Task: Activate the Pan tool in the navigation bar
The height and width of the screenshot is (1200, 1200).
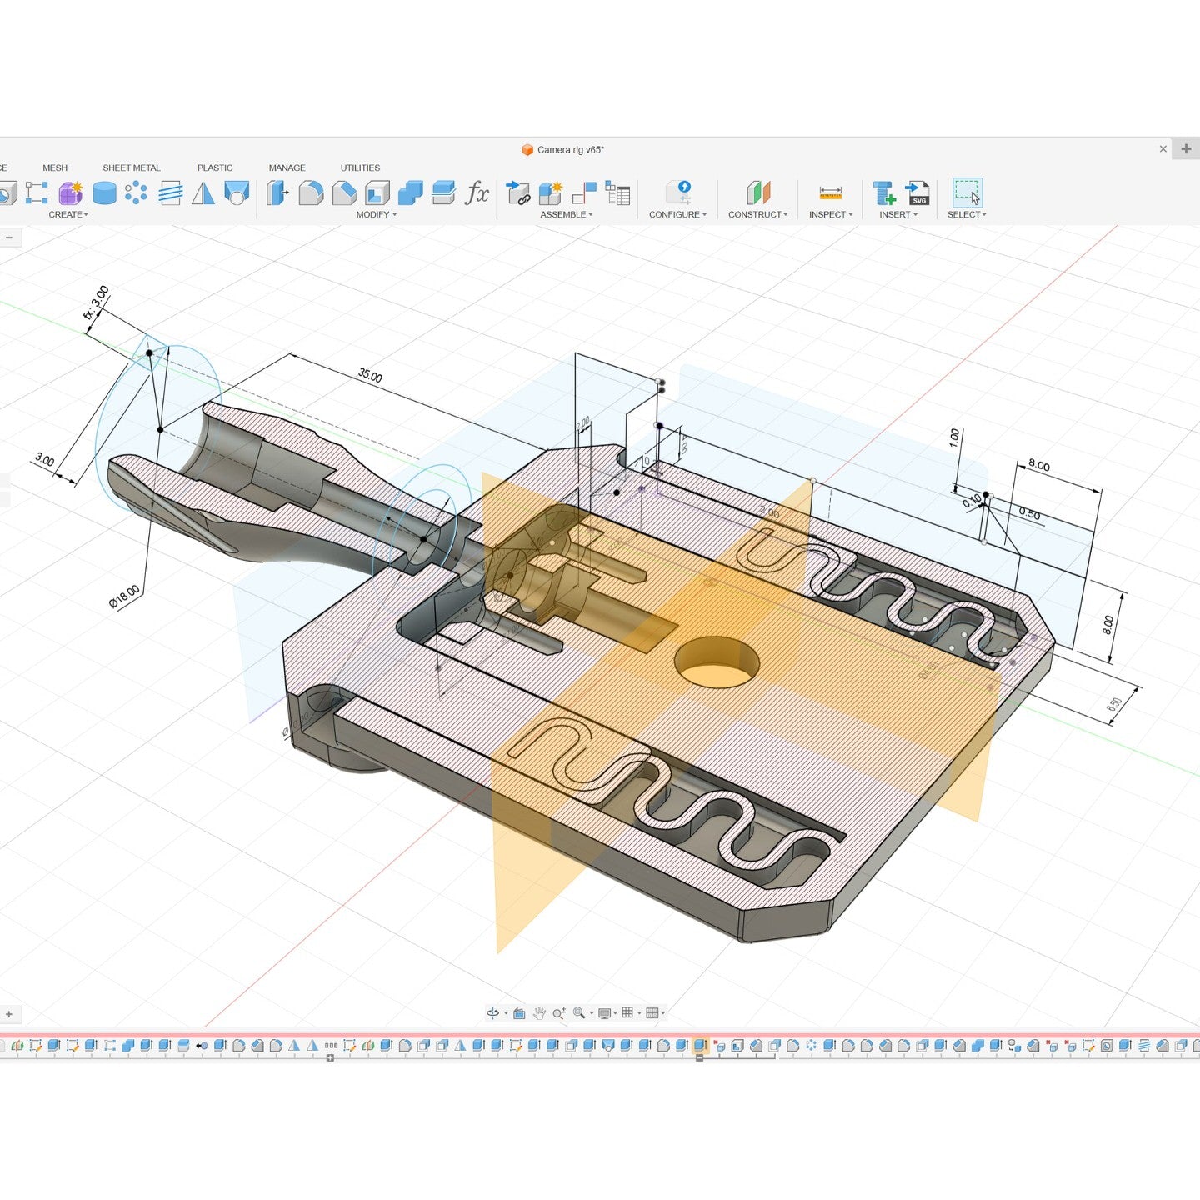Action: (540, 1012)
